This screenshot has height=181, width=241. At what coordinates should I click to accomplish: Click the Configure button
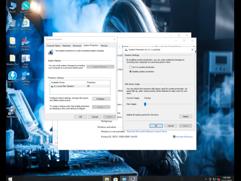point(101,99)
